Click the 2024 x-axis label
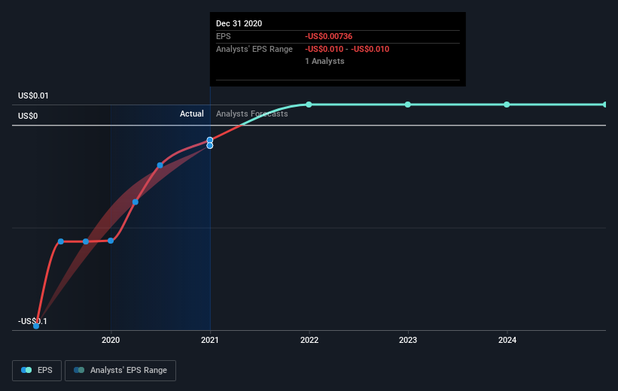 coord(507,340)
